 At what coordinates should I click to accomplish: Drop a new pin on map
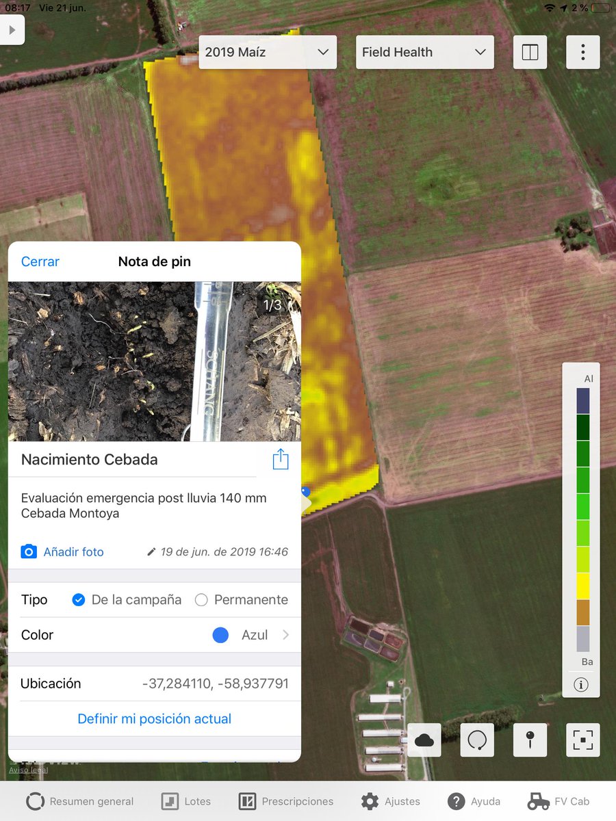point(530,740)
